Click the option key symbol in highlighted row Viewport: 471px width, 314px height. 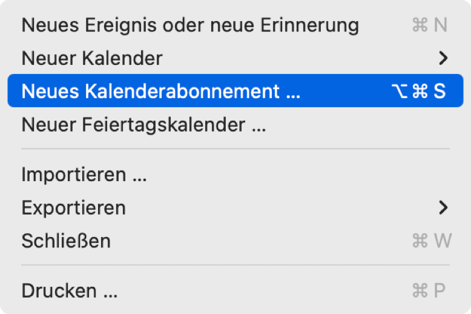(400, 91)
